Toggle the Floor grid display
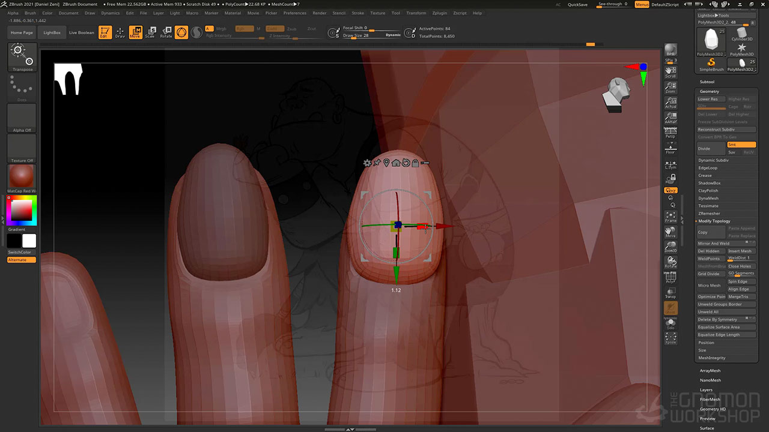 670,149
